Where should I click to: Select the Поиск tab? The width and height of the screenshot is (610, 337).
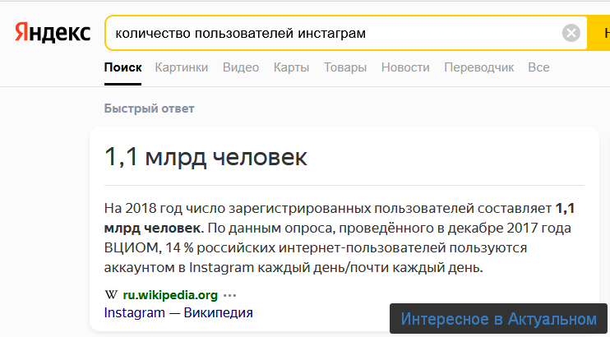point(123,67)
